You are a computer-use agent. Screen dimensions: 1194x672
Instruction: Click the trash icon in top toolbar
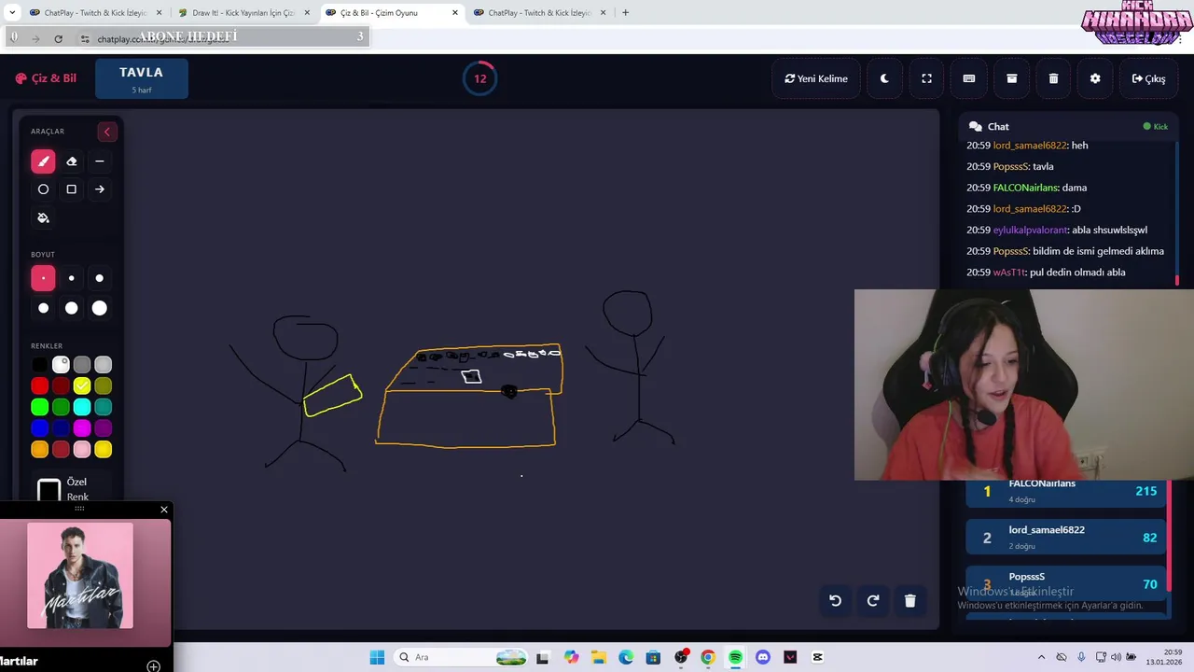point(1053,78)
